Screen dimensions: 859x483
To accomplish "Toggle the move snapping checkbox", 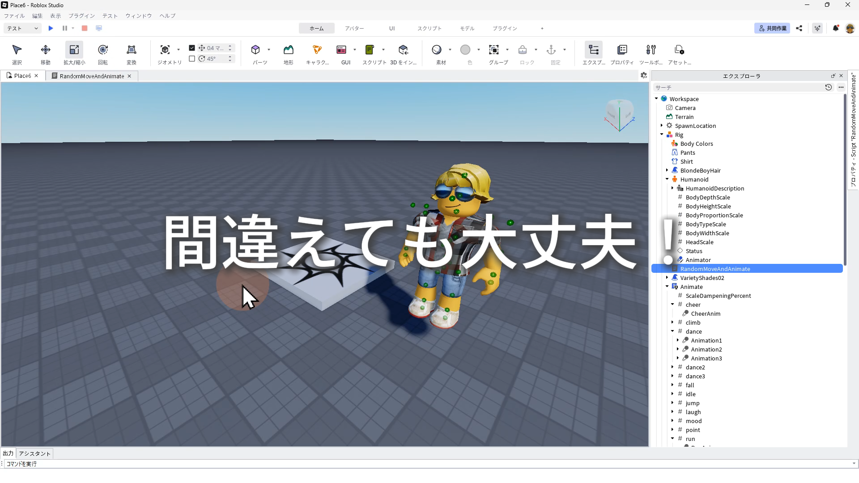I will [x=192, y=48].
